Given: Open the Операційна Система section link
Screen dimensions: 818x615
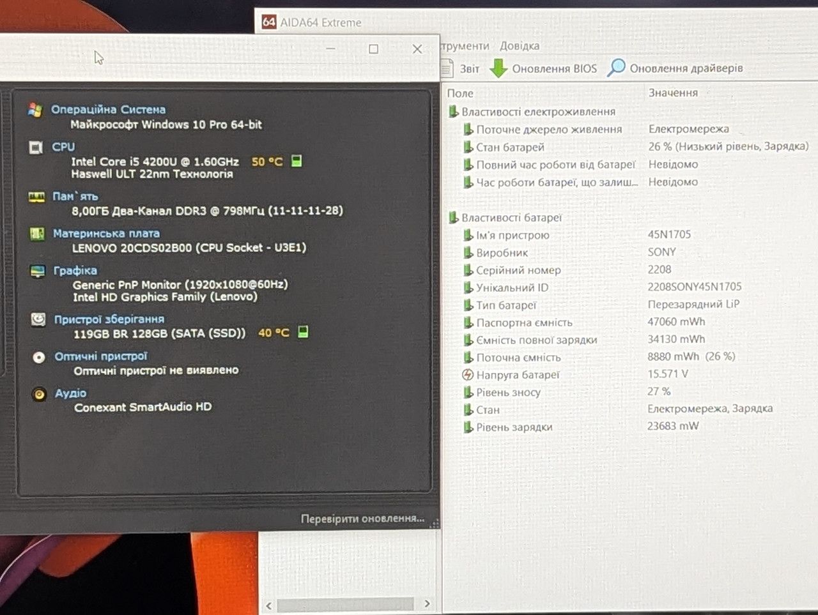Looking at the screenshot, I should pyautogui.click(x=108, y=110).
